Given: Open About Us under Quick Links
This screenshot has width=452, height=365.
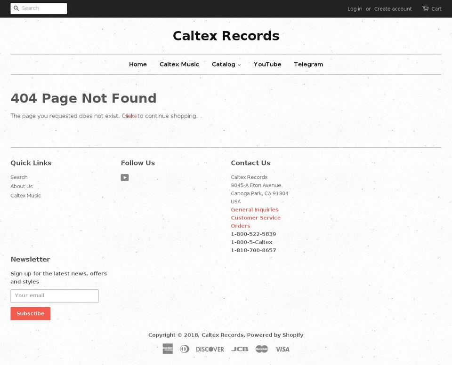Looking at the screenshot, I should tap(22, 186).
